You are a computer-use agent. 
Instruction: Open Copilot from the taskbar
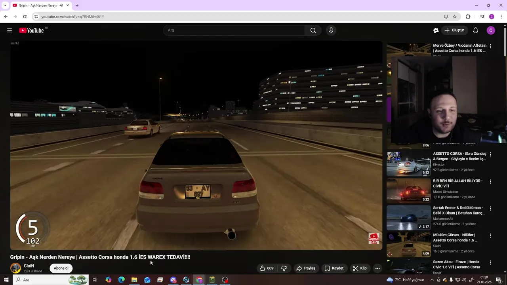pos(108,280)
